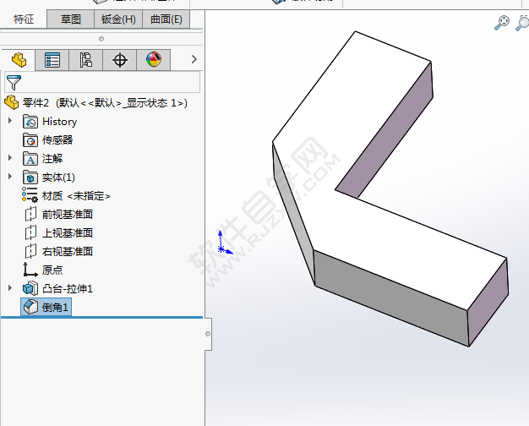This screenshot has width=529, height=426.
Task: Expand the History node
Action: 10,121
